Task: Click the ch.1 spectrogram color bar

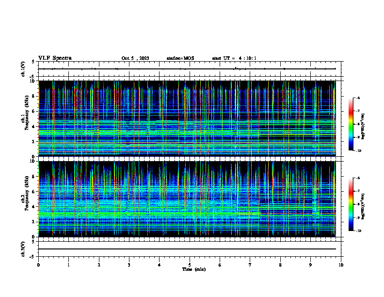Action: [x=351, y=124]
